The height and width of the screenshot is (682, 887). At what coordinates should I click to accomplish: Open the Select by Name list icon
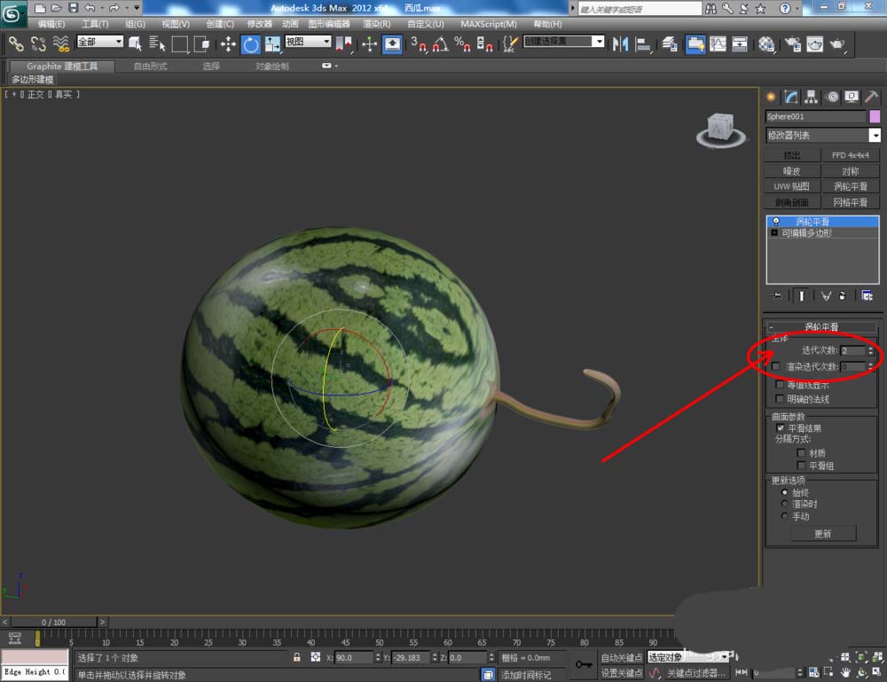coord(157,43)
